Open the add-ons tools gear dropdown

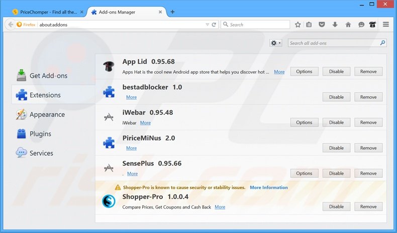pos(276,43)
